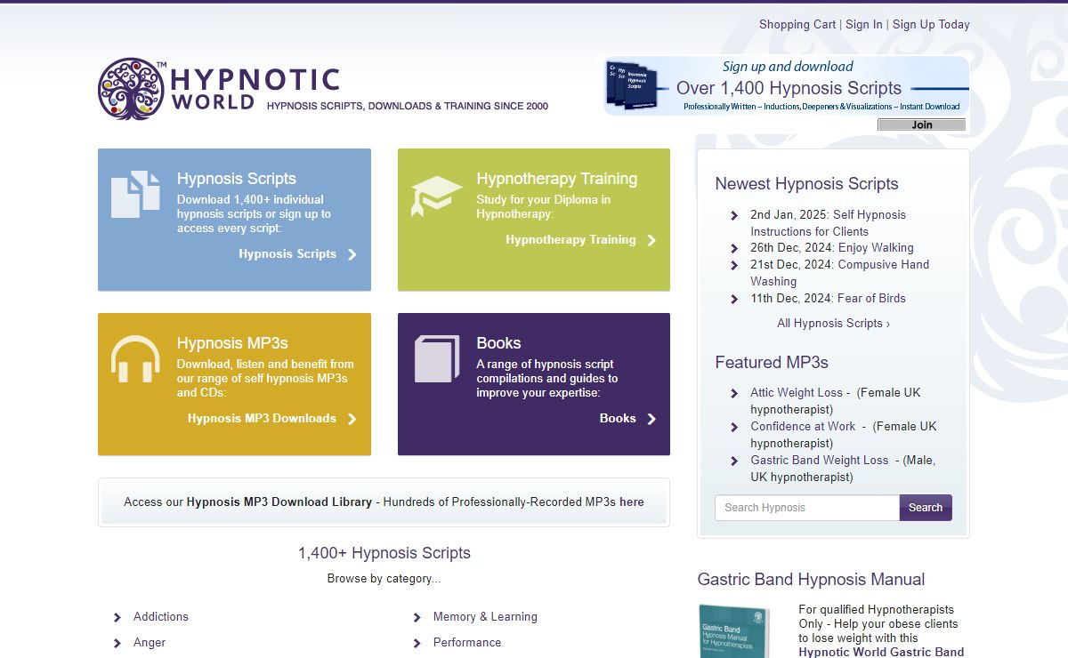
Task: Browse the Performance category
Action: tap(467, 643)
